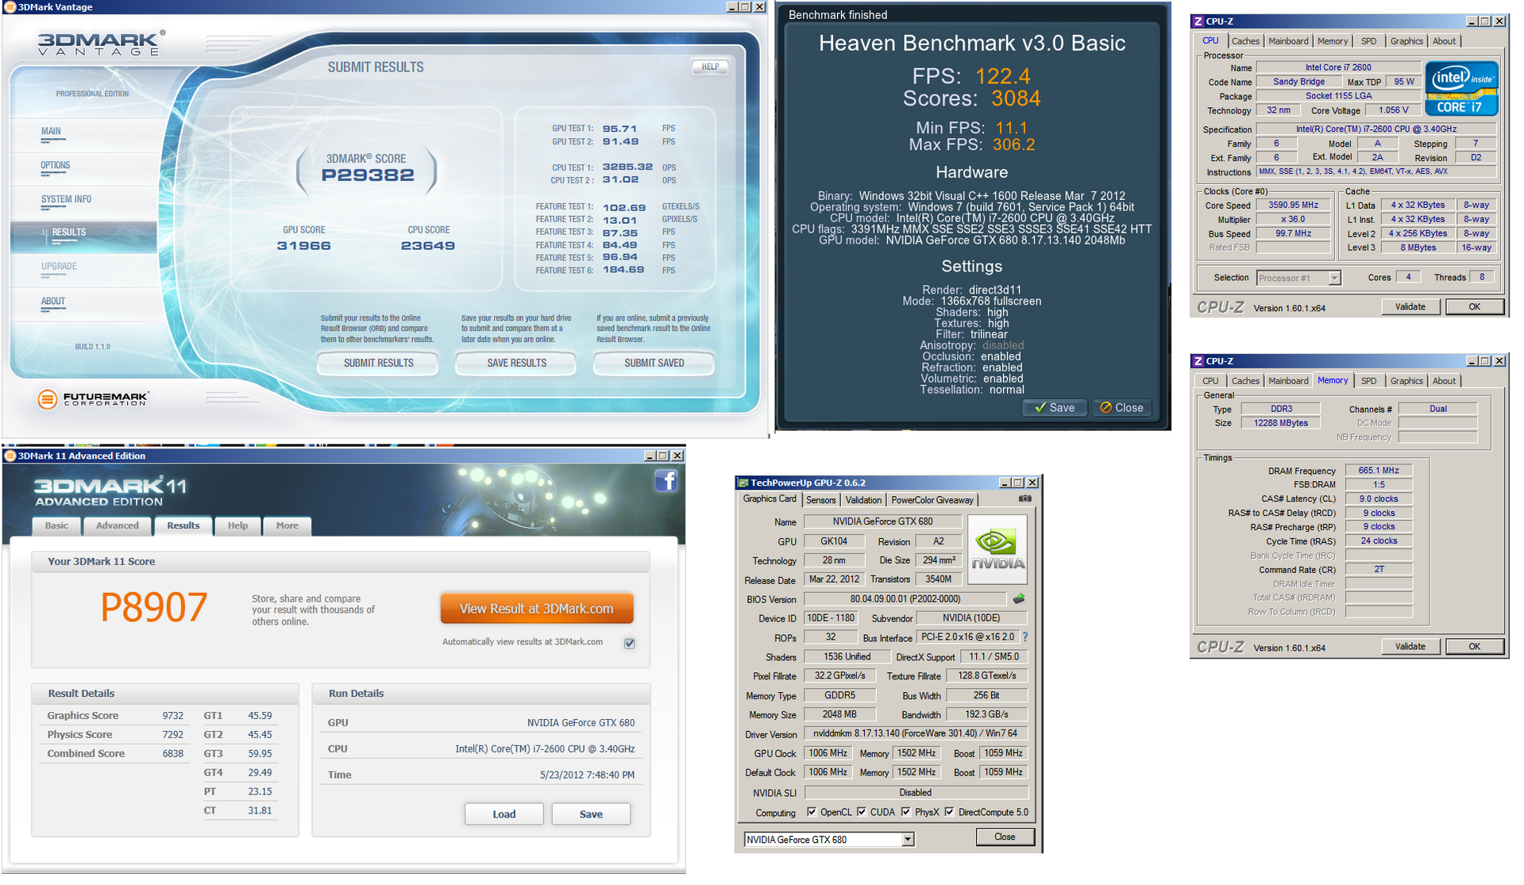Click Submit Results in 3DMark Vantage

[x=378, y=364]
